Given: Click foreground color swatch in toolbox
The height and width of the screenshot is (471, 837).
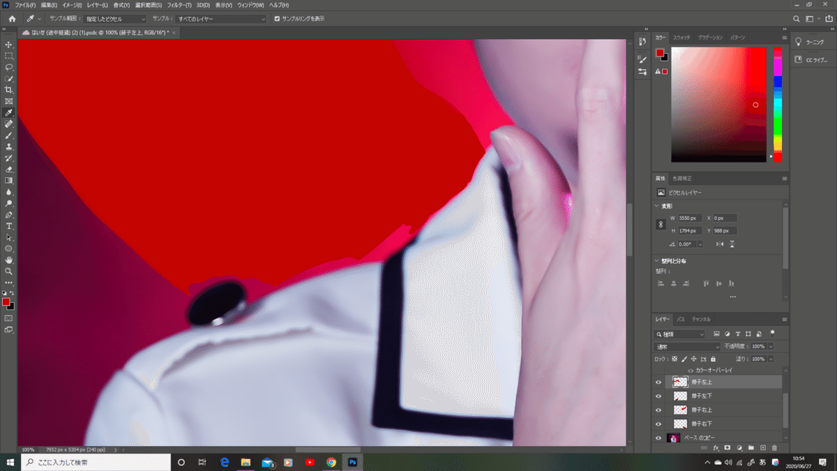Looking at the screenshot, I should pyautogui.click(x=6, y=301).
